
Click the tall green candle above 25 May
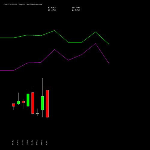click(28, 100)
